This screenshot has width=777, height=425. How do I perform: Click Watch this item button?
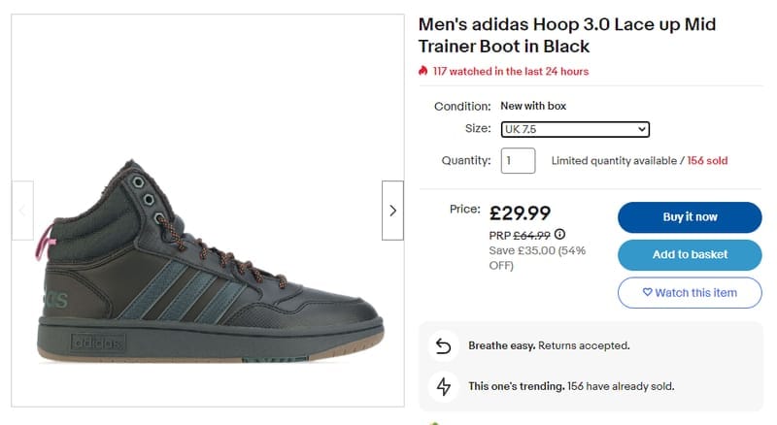point(690,293)
